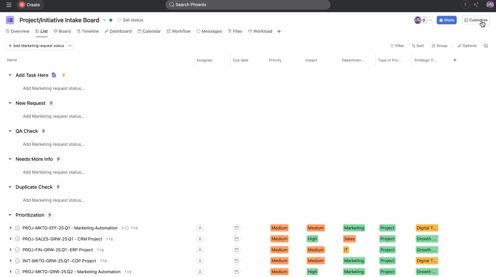
Task: Open the hamburger sidebar menu
Action: (x=9, y=5)
